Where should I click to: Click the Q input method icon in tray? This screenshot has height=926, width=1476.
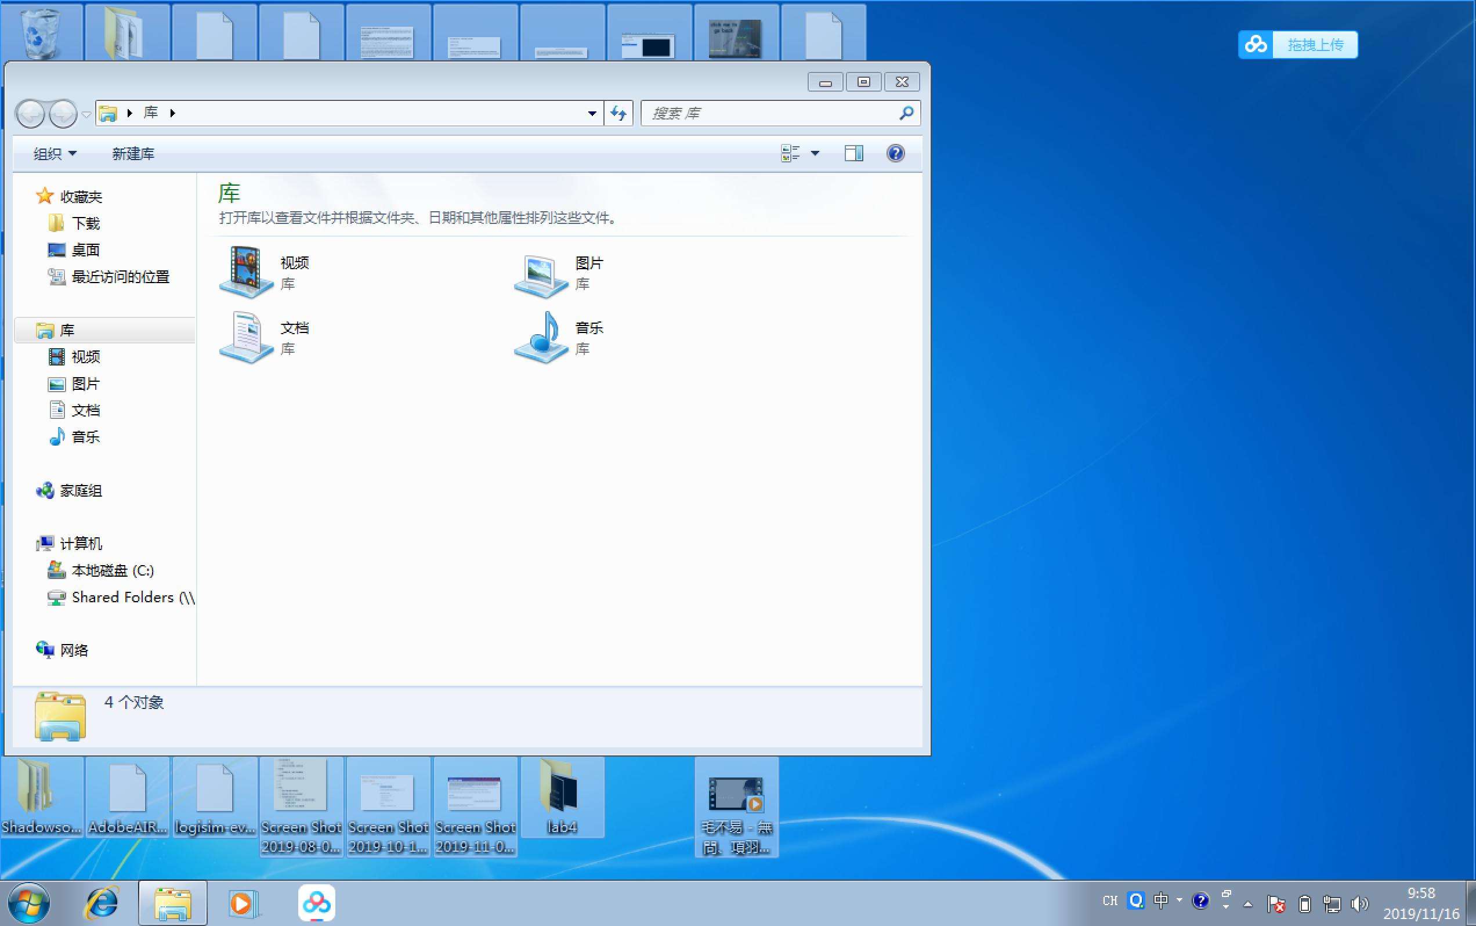tap(1136, 900)
